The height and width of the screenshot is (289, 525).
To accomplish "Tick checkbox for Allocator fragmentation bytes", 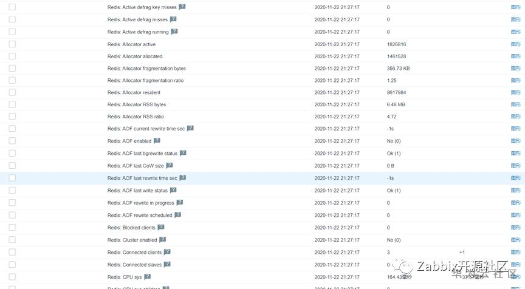I will pyautogui.click(x=12, y=68).
